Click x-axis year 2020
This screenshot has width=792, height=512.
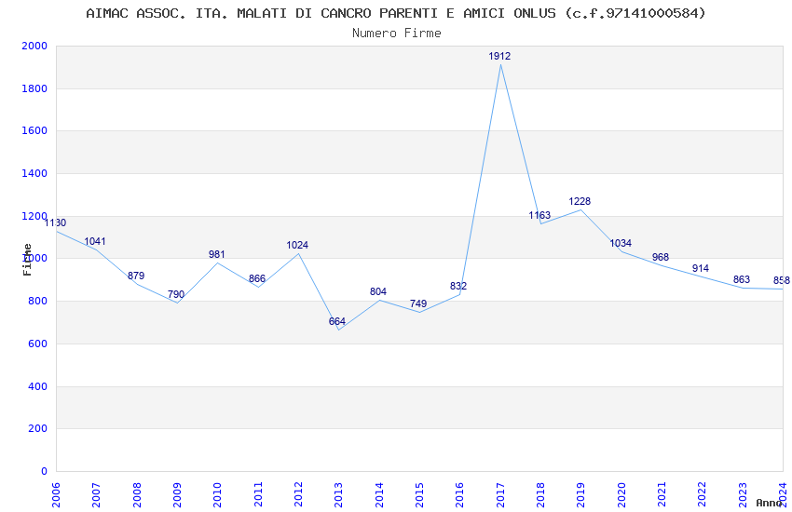pyautogui.click(x=621, y=494)
